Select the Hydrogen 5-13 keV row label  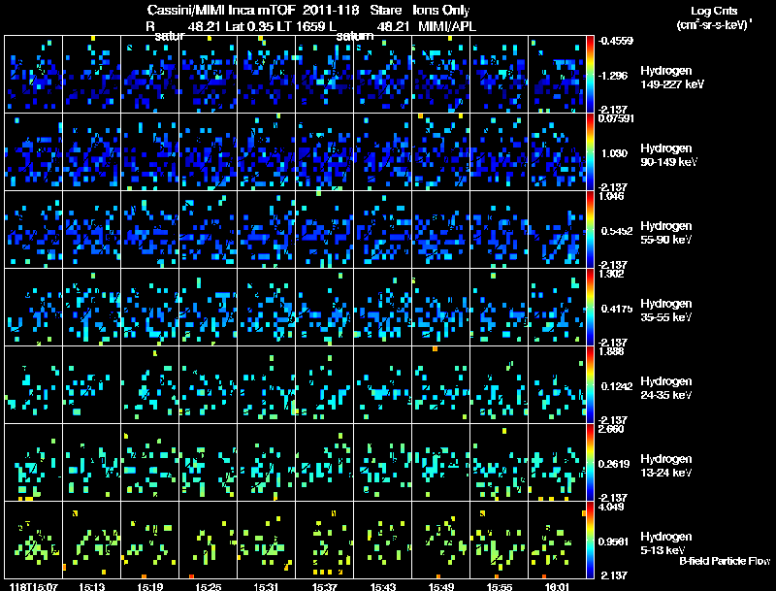[666, 543]
